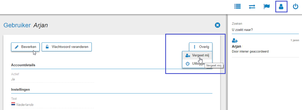
Task: Close the Gebruiker Arjan panel with X icon
Action: tap(218, 25)
